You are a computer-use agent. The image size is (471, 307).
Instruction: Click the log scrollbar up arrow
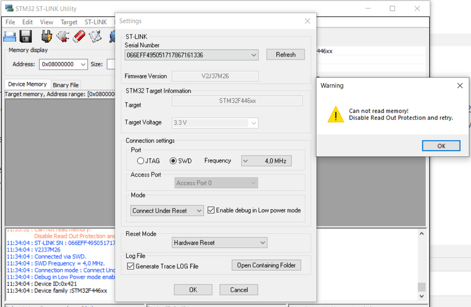click(x=421, y=234)
